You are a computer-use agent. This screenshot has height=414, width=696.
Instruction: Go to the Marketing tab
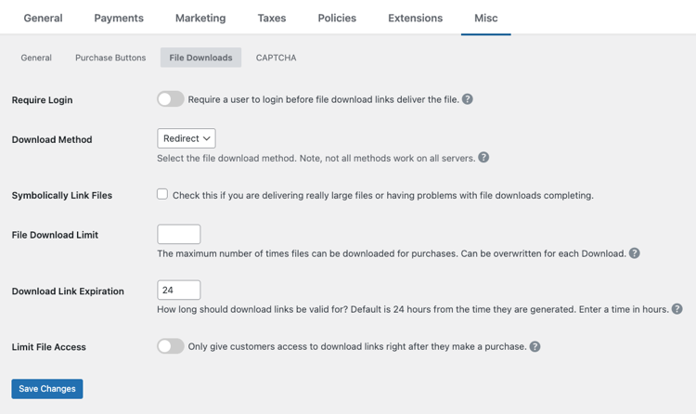200,19
